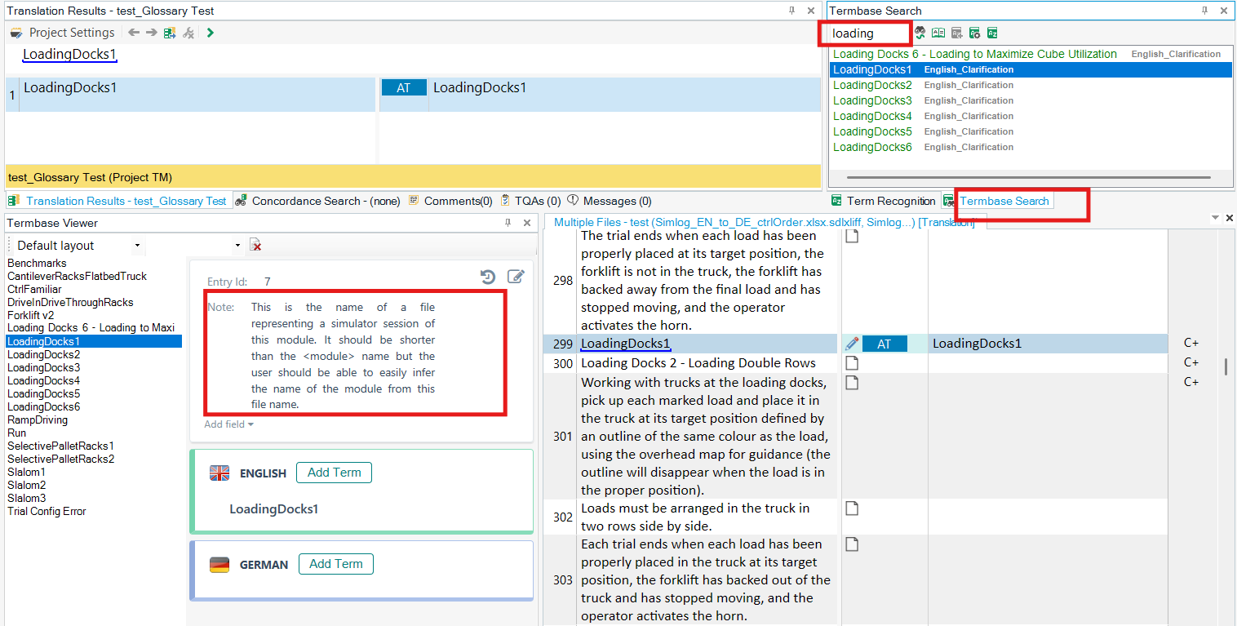Select Loading Docks 6 - Maximize Cube Utilization result
This screenshot has width=1237, height=626.
coord(974,54)
